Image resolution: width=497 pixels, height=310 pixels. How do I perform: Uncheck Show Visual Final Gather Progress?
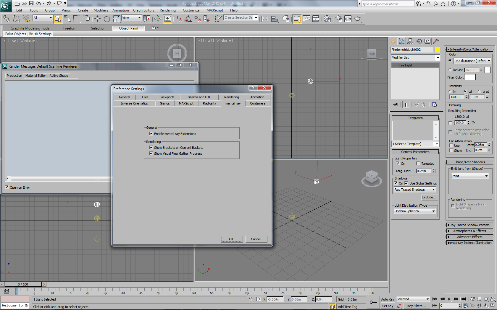tap(151, 154)
